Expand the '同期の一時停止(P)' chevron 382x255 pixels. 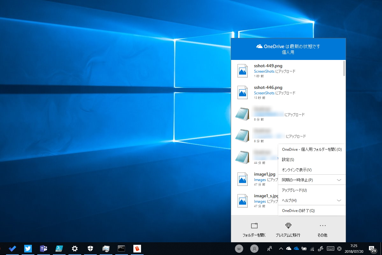[x=339, y=180]
